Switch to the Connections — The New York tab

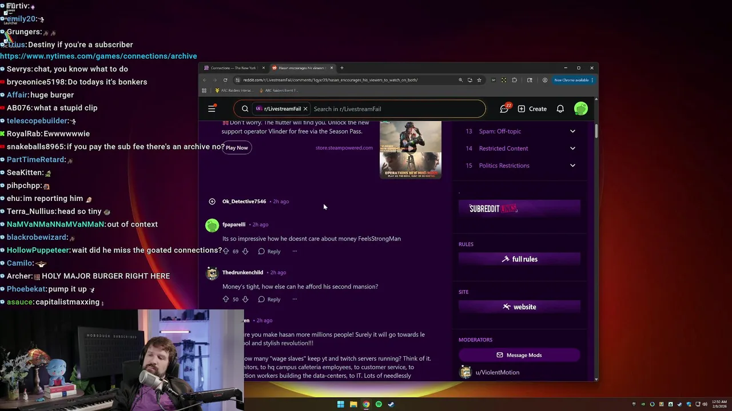click(233, 68)
